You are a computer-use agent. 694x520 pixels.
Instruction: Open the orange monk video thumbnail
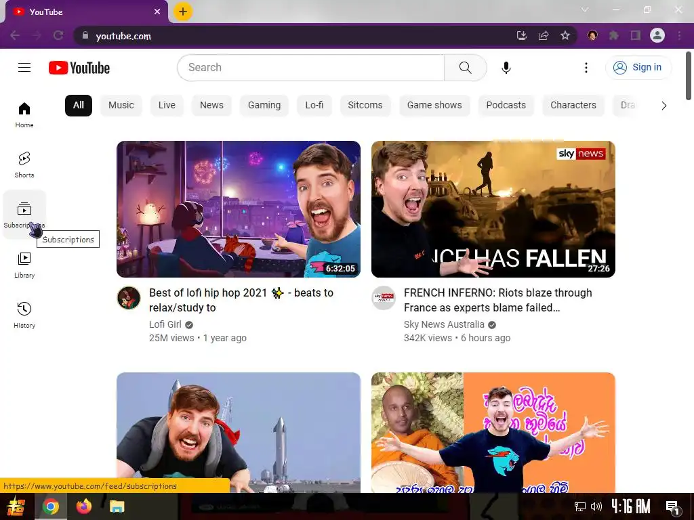pos(493,433)
